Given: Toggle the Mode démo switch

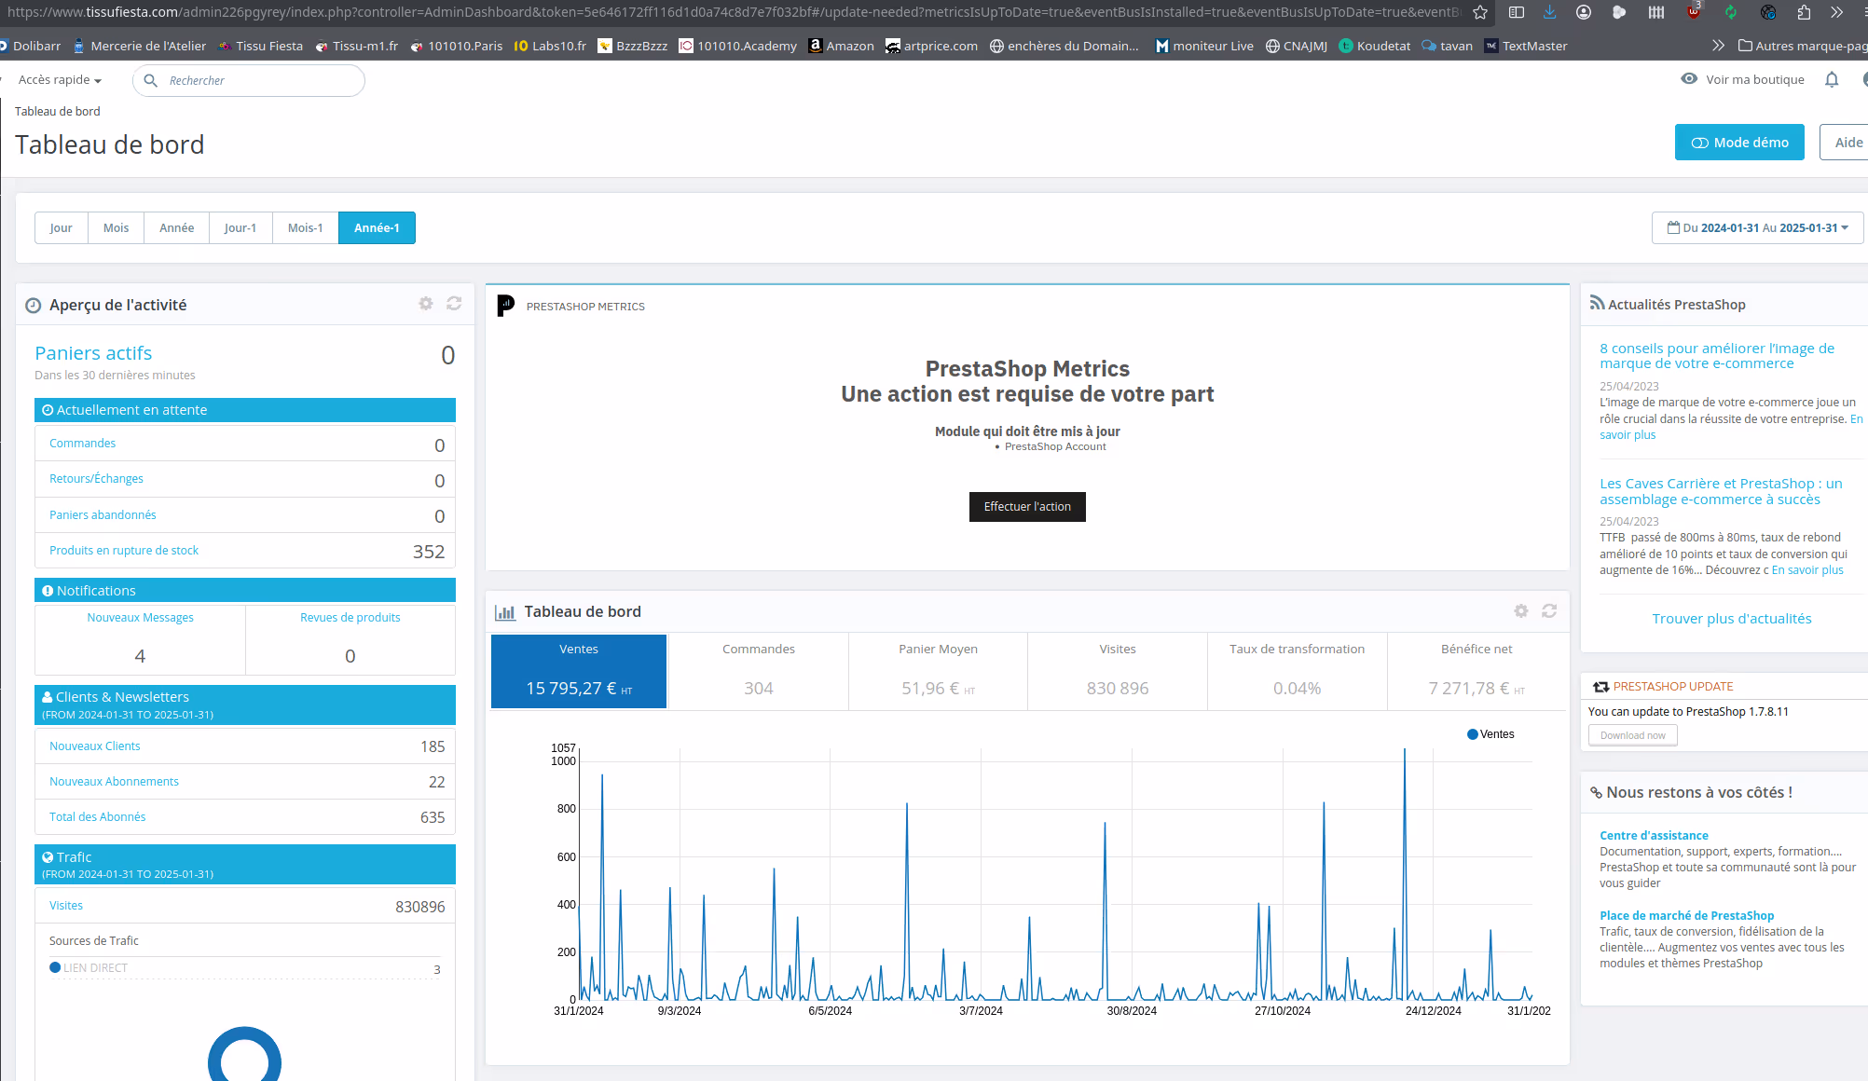Looking at the screenshot, I should 1739,143.
